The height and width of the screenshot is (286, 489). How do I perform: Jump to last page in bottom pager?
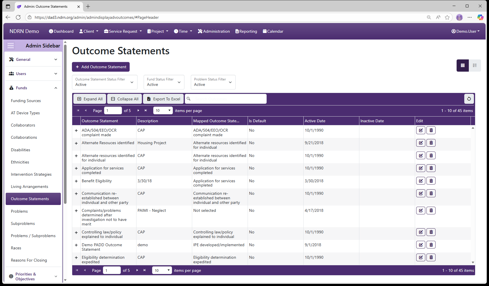[x=145, y=270]
